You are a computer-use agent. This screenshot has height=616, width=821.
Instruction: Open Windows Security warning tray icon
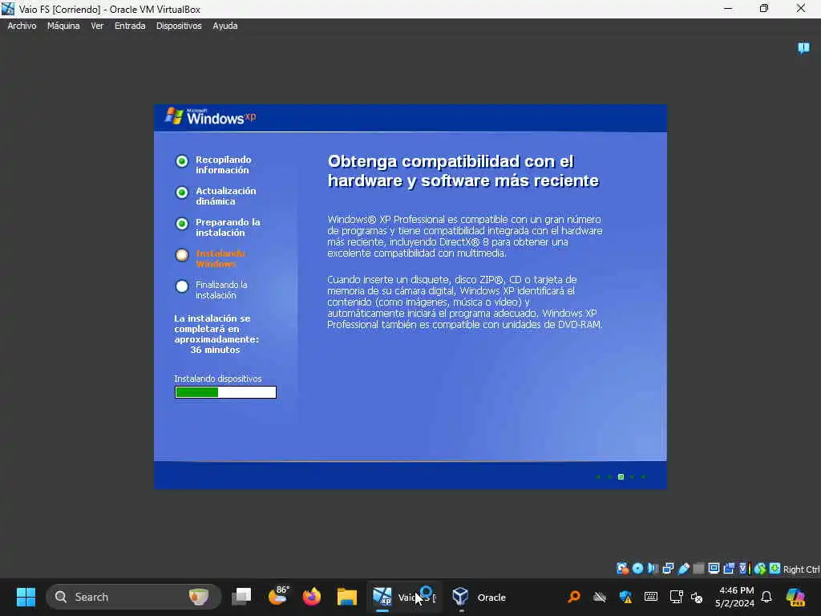point(625,597)
